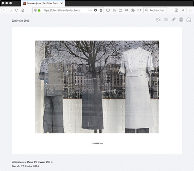Image resolution: width=194 pixels, height=171 pixels.
Task: Select the D'autres jours / On Other Days tab
Action: (42, 3)
